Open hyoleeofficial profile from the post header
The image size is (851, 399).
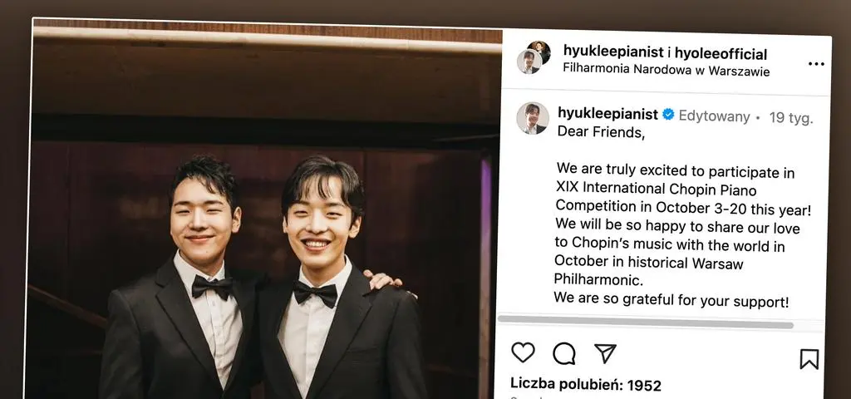point(721,54)
